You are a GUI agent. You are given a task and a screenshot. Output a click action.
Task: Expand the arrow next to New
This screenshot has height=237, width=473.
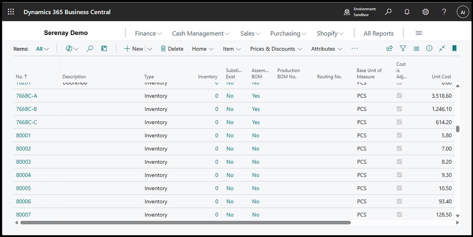(x=149, y=49)
